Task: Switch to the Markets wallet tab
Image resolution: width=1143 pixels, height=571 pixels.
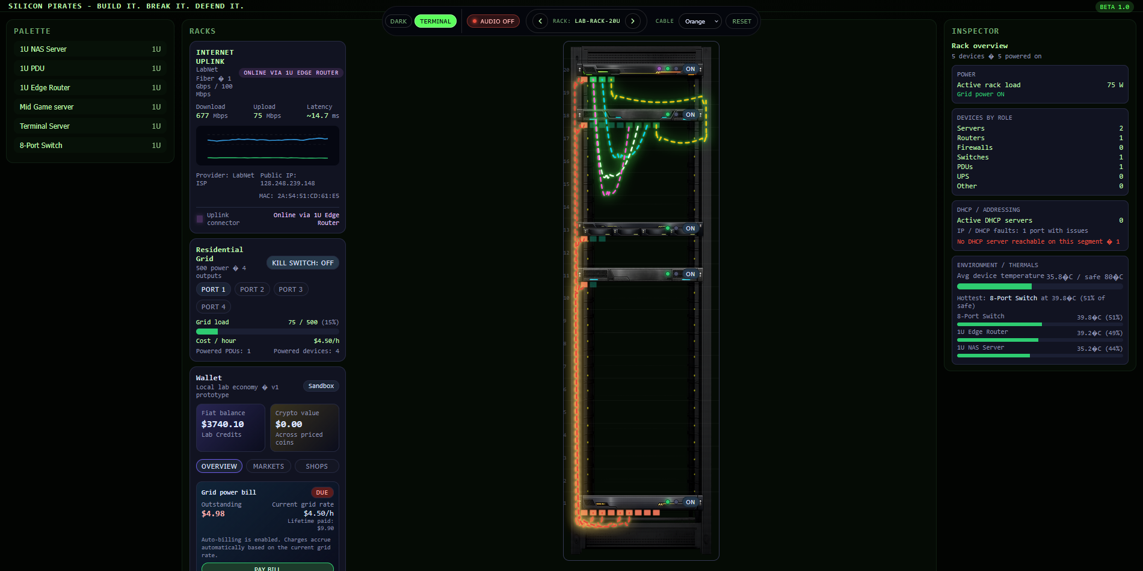Action: [268, 466]
